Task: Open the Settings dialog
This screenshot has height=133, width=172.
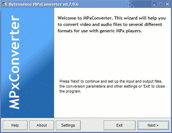Action: pyautogui.click(x=68, y=125)
